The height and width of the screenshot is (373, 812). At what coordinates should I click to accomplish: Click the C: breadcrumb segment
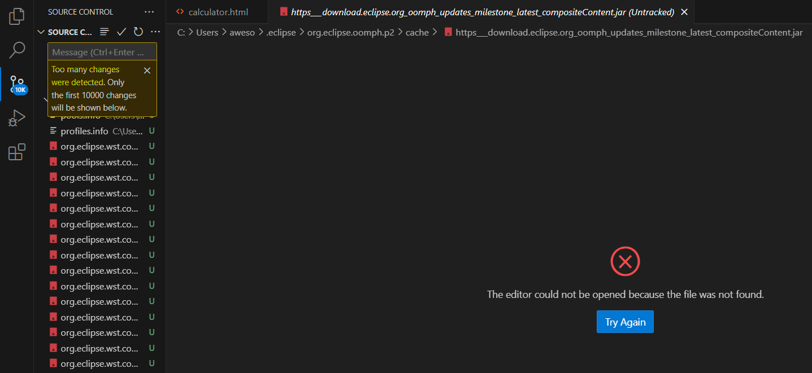click(181, 33)
